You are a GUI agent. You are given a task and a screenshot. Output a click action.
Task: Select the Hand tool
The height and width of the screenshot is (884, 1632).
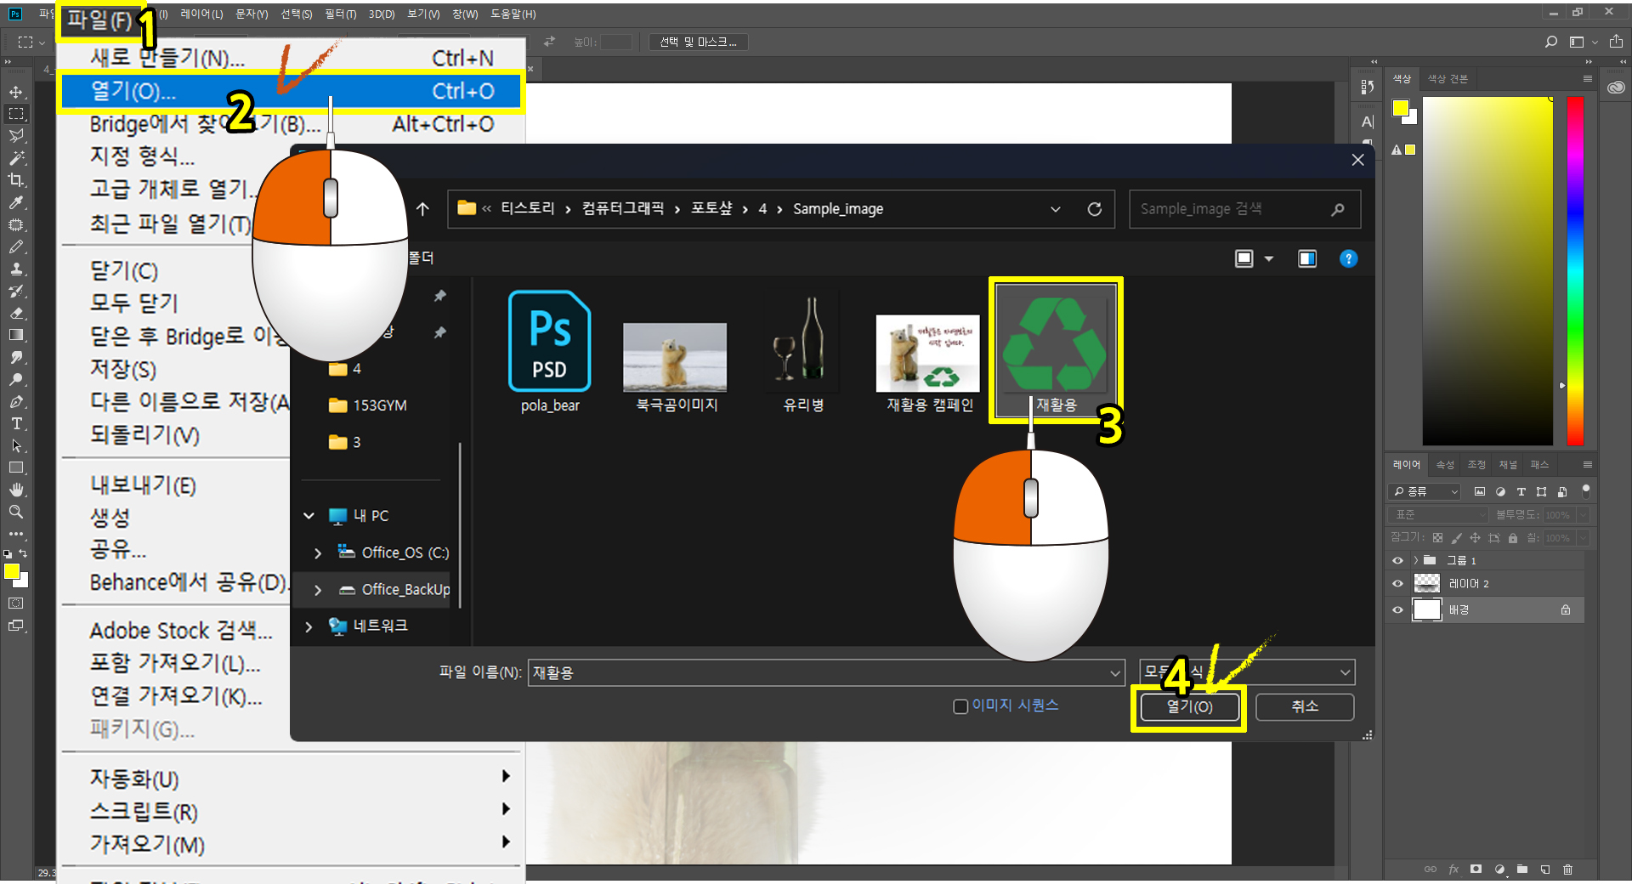16,490
